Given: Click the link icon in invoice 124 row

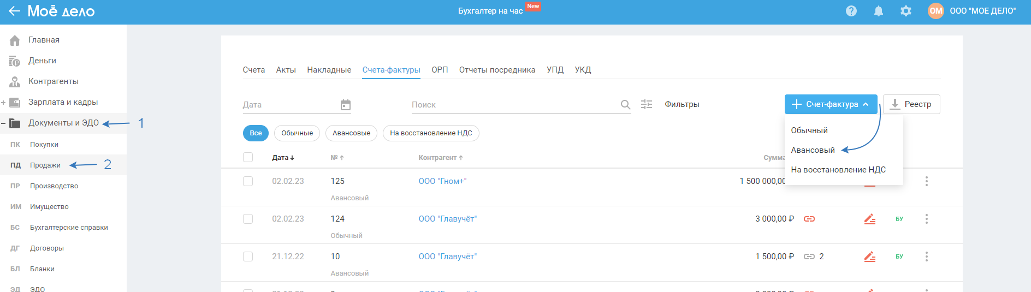Looking at the screenshot, I should click(809, 219).
